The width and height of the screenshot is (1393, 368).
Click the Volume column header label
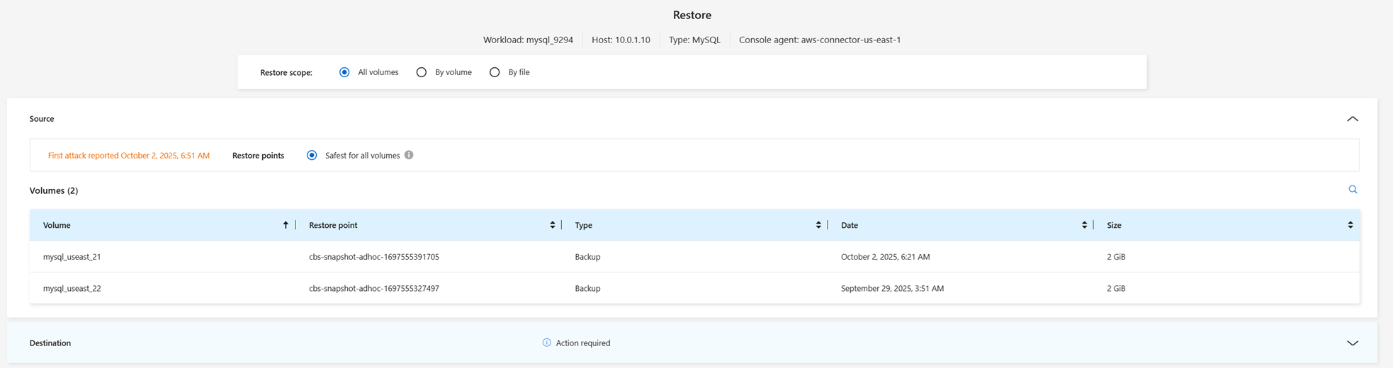click(57, 225)
